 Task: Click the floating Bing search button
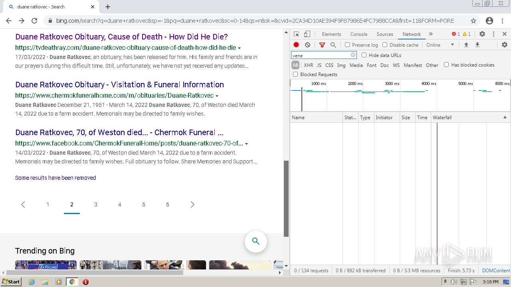coord(256,242)
